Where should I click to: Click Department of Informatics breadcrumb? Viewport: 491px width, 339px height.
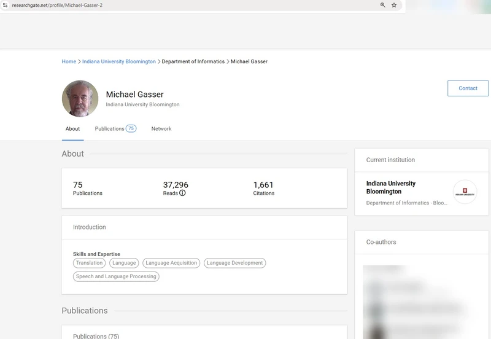pyautogui.click(x=193, y=61)
